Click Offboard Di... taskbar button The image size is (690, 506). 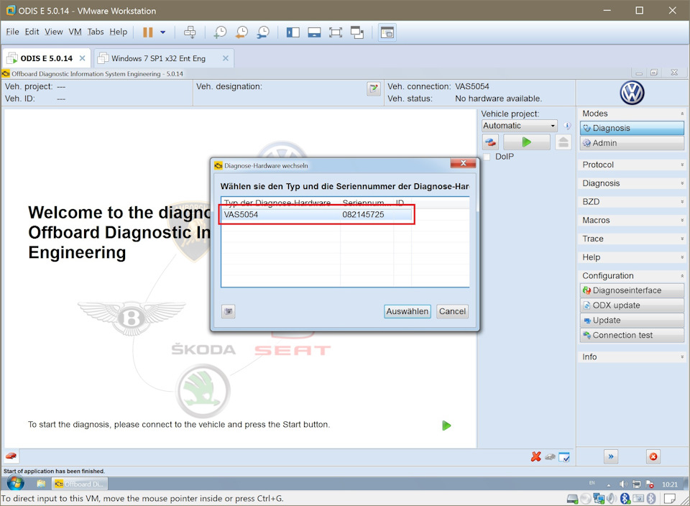coord(80,484)
